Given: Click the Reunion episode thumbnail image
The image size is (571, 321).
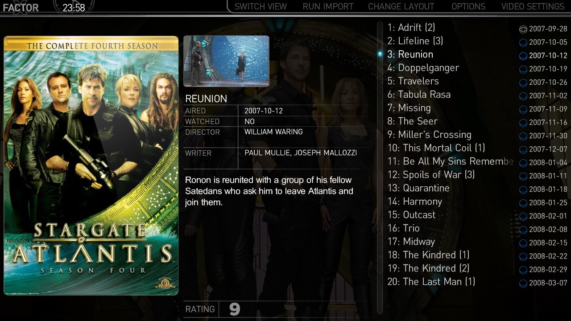Looking at the screenshot, I should 226,61.
